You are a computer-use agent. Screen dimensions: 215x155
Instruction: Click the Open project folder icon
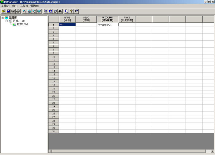coord(4,11)
